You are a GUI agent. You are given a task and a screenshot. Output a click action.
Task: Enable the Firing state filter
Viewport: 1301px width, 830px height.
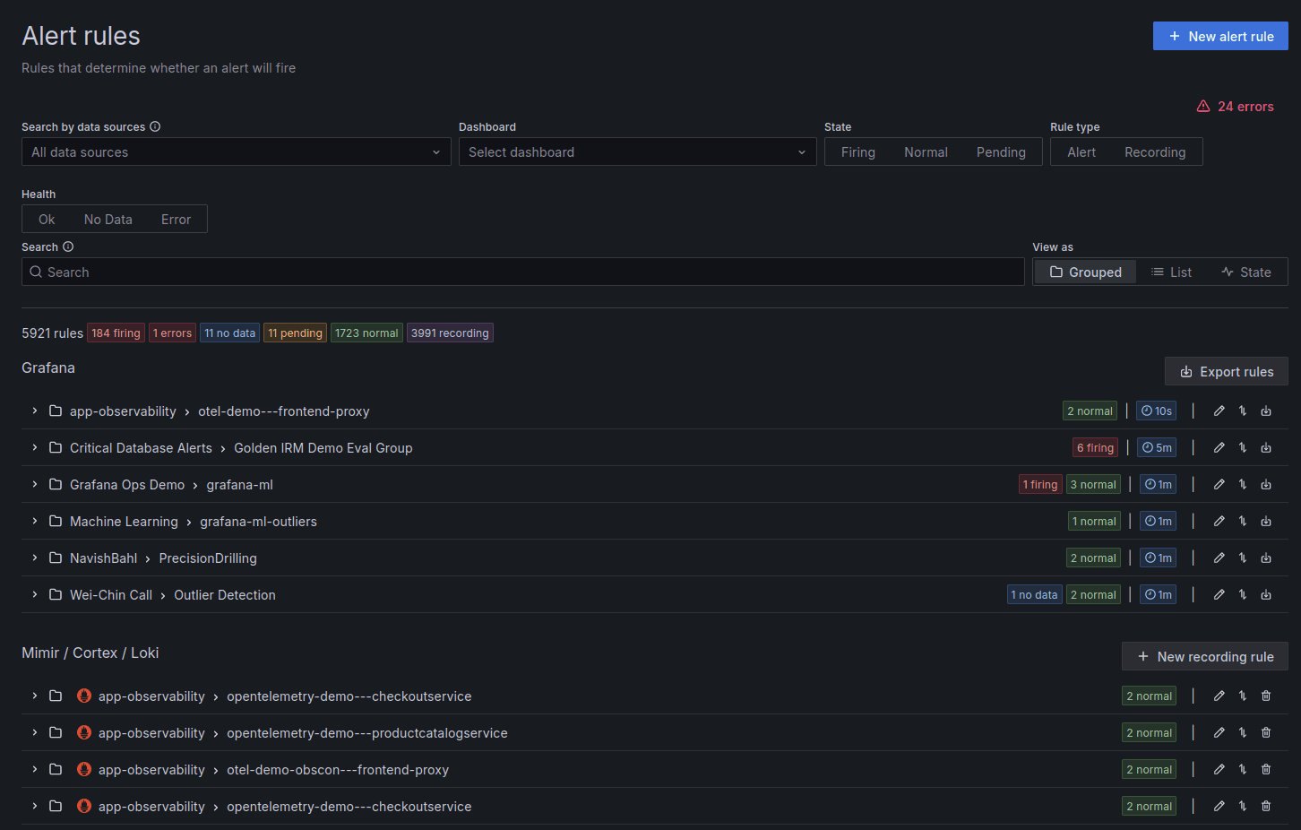857,151
